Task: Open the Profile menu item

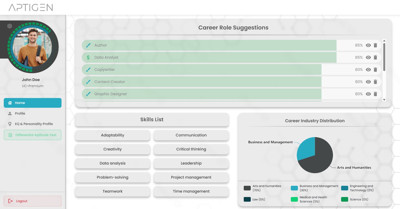Action: [20, 113]
